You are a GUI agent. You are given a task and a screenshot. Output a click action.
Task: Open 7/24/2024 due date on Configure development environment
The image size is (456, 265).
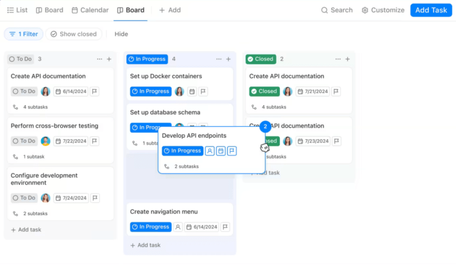pos(71,198)
